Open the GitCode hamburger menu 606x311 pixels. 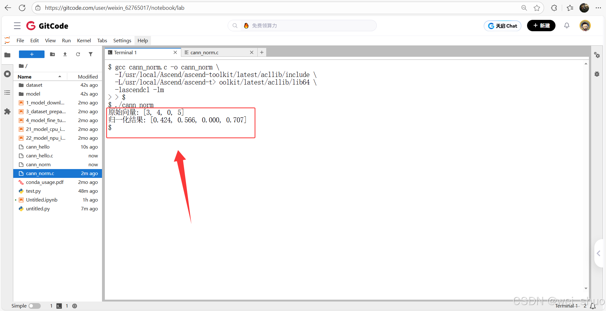tap(17, 26)
